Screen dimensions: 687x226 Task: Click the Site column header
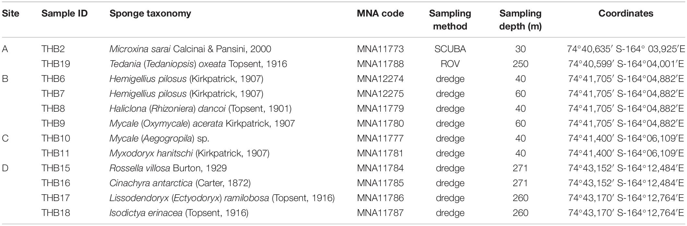[x=10, y=14]
